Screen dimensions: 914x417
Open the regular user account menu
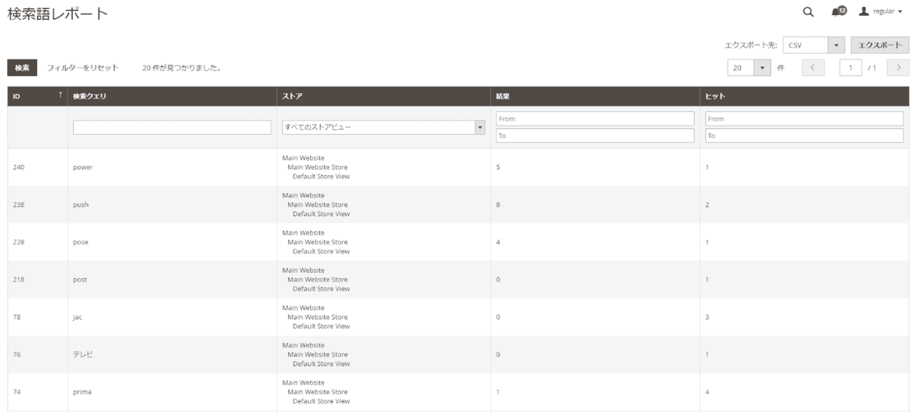881,12
